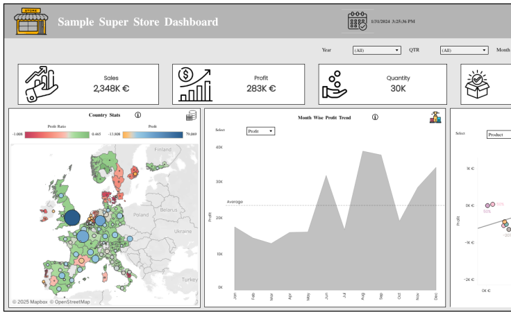
Task: Click the Sales growth hand icon
Action: pos(41,84)
